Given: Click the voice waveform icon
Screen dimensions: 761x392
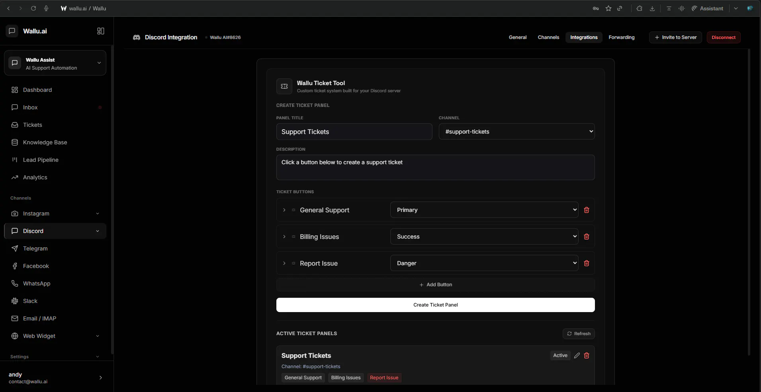Looking at the screenshot, I should coord(682,8).
